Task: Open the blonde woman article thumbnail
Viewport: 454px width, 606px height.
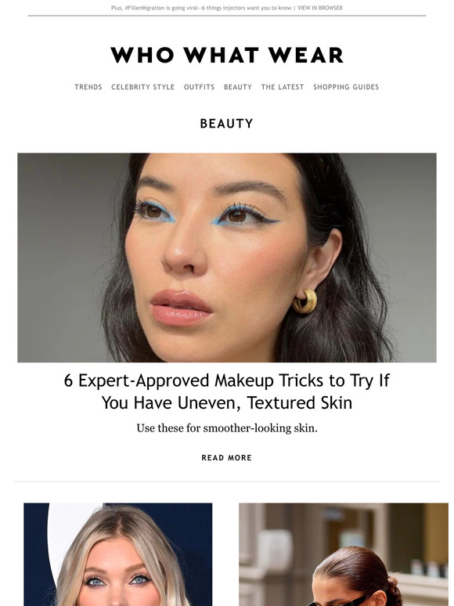Action: 118,554
